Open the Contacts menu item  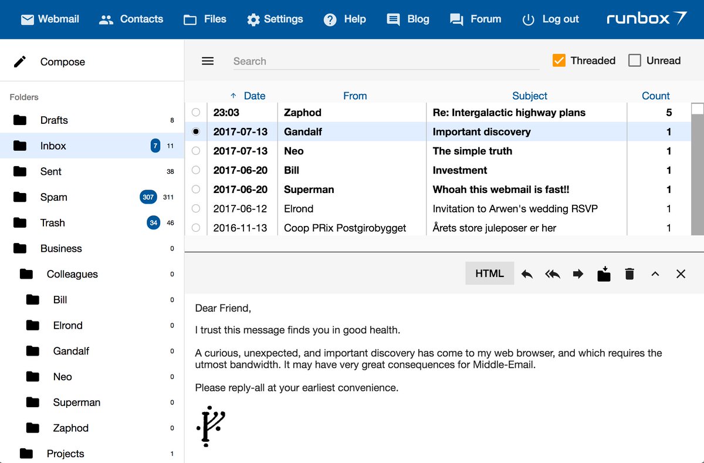(131, 19)
